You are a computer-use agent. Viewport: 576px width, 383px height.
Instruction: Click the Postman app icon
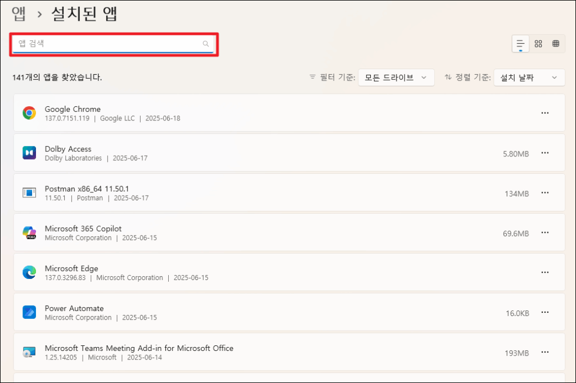[29, 192]
